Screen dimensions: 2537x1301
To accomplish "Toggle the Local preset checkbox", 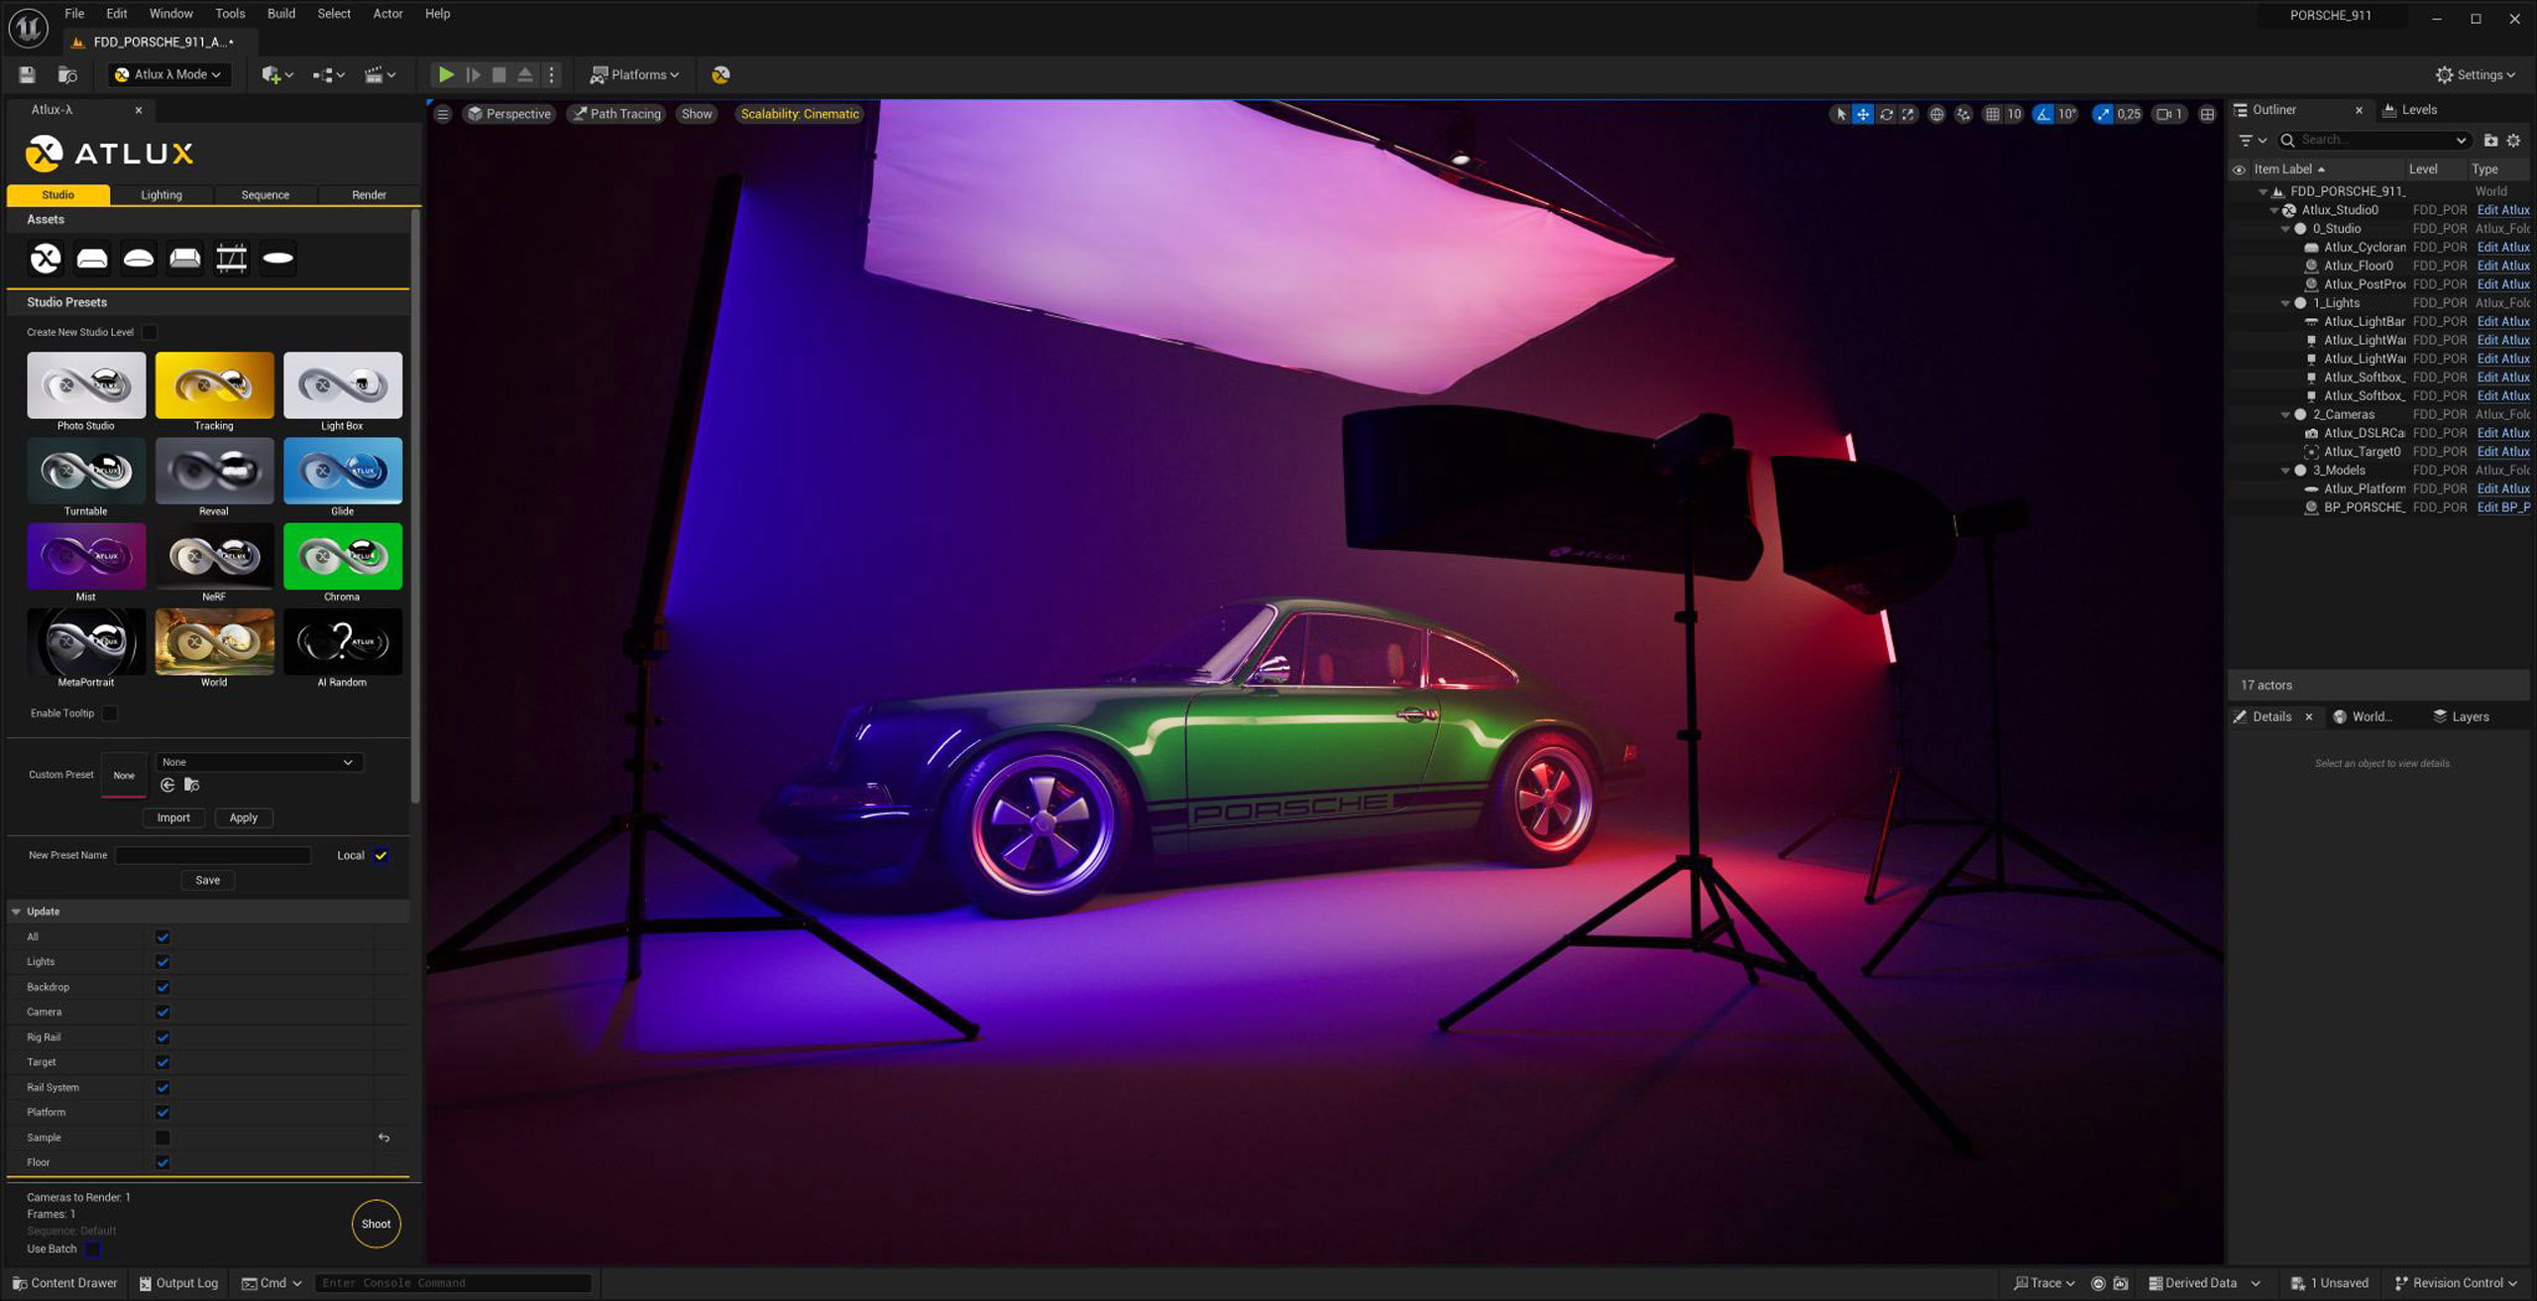I will [x=381, y=855].
